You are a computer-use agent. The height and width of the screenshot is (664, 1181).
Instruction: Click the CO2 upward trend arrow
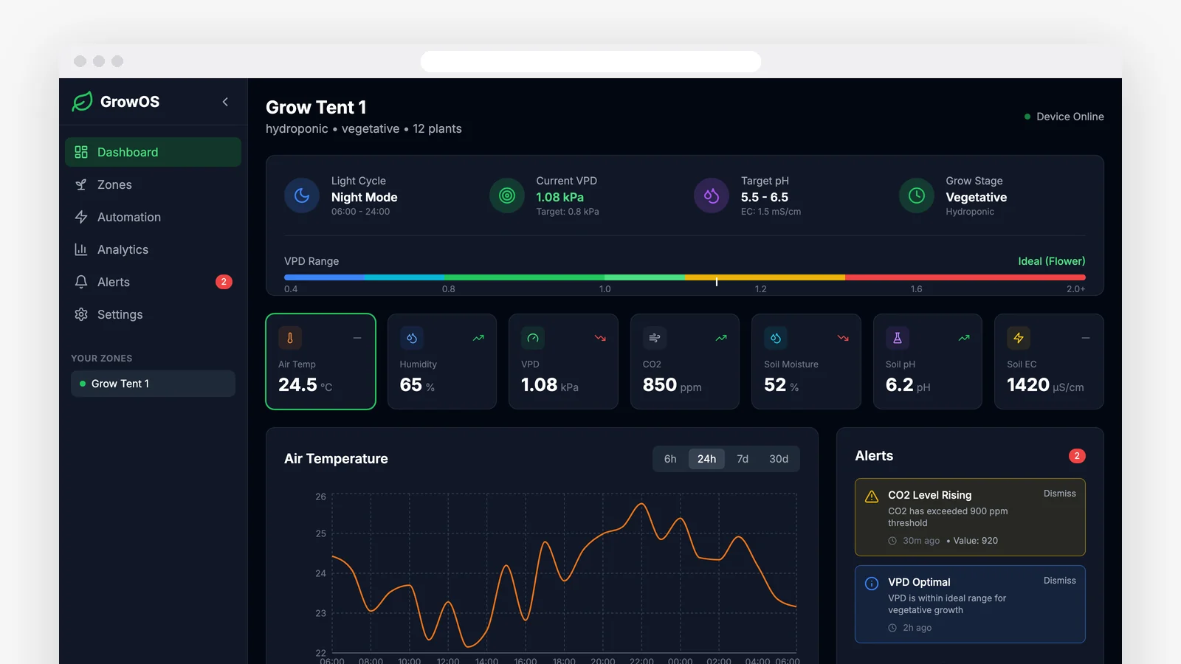tap(721, 338)
